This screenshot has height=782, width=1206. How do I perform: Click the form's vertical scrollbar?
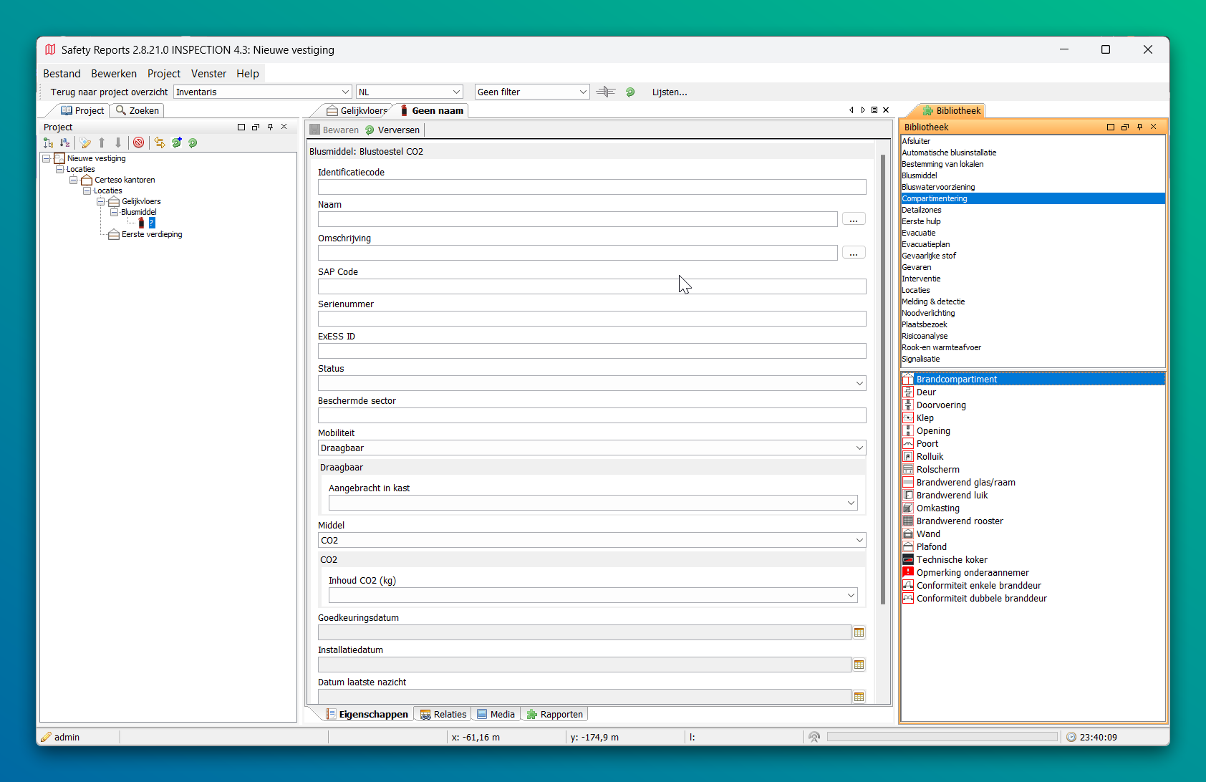point(883,380)
